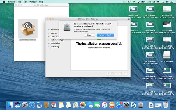The width and height of the screenshot is (176, 110).
Task: Open Finder from the Dock
Action: tap(10, 105)
